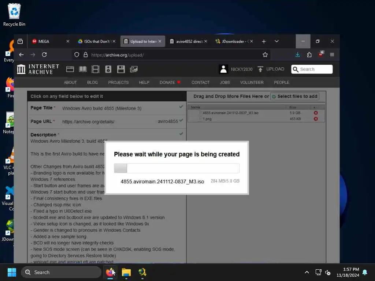Viewport: 375px width, 281px height.
Task: Open the Images icon in archive header
Action: click(134, 69)
